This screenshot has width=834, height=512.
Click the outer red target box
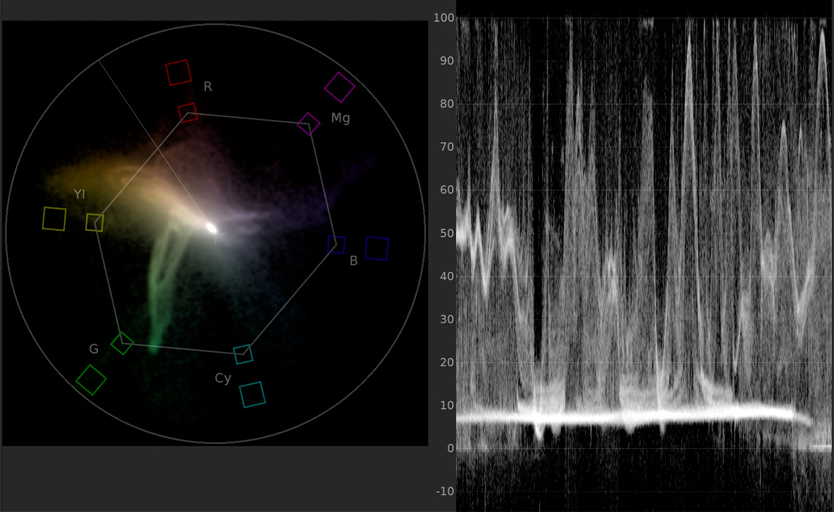[x=178, y=72]
